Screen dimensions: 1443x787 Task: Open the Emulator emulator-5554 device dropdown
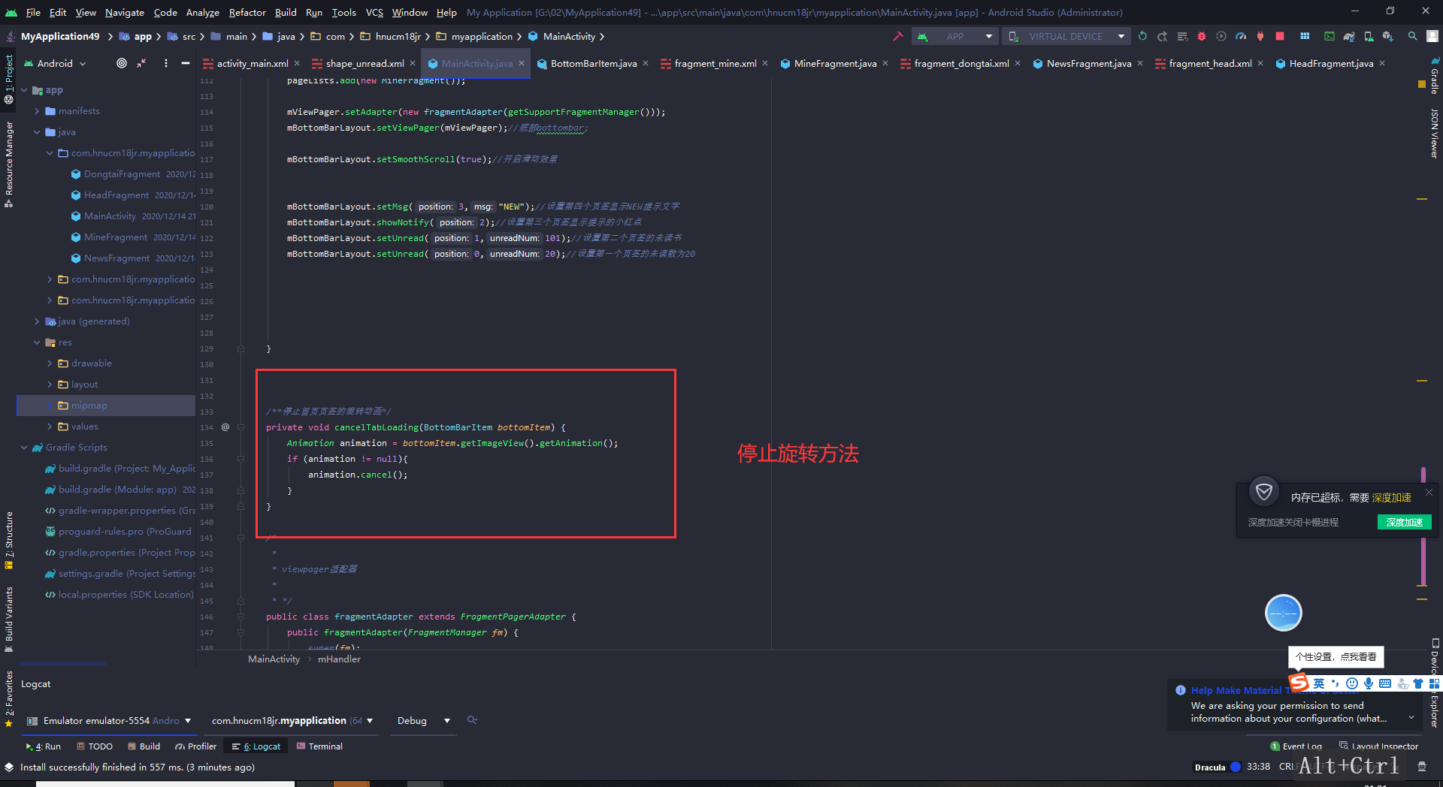pos(110,720)
